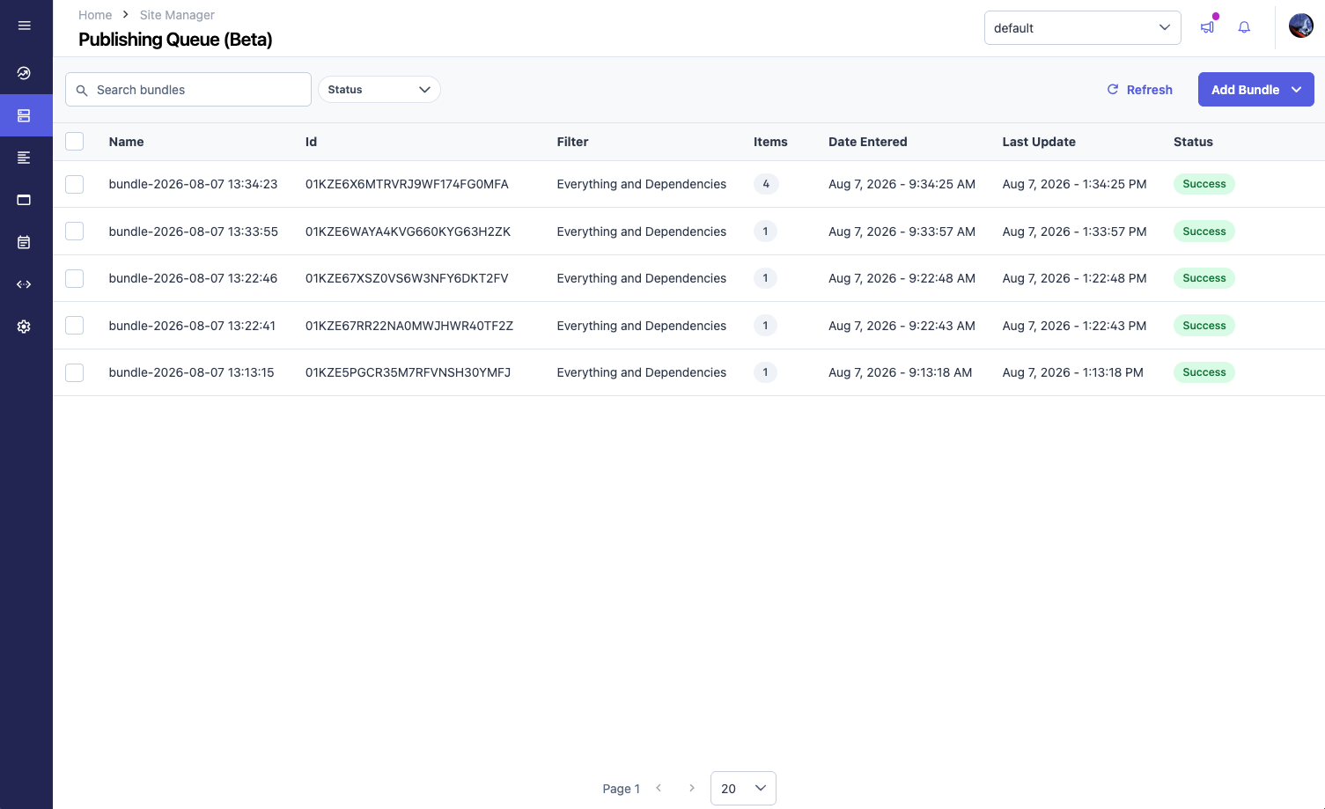Go to Home breadcrumb

tap(95, 15)
